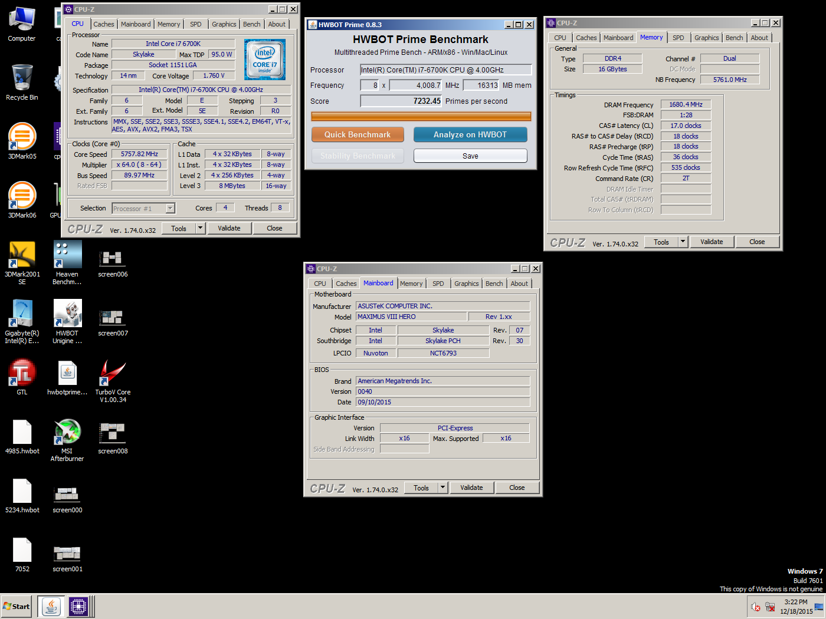
Task: Click the orange benchmark progress bar
Action: coord(421,116)
